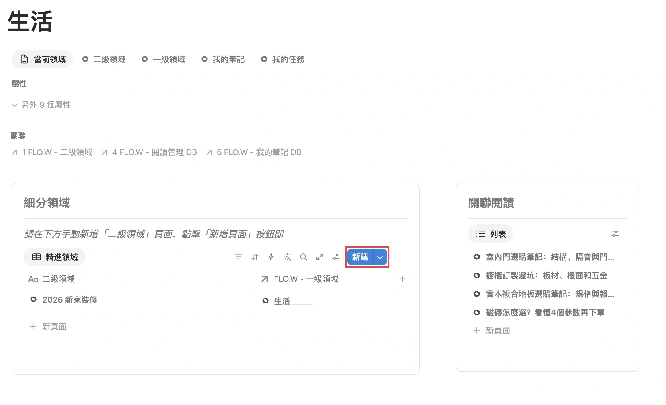Switch to the 二級領域 tab

click(x=104, y=59)
